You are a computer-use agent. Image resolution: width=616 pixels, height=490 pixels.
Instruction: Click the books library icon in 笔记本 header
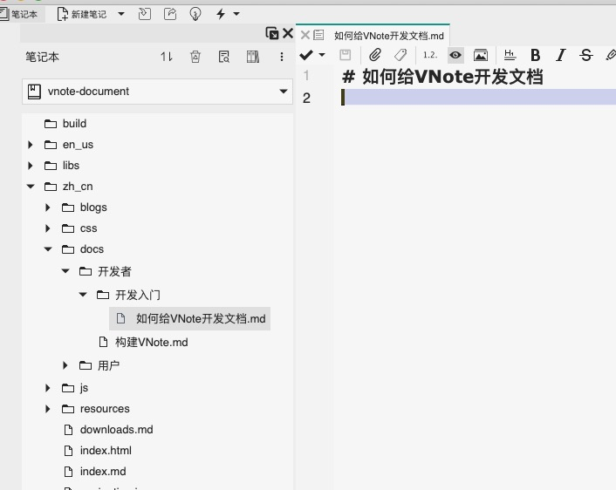pyautogui.click(x=253, y=57)
